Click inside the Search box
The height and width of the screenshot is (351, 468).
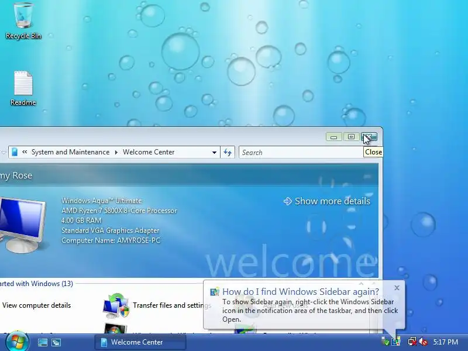pos(301,153)
